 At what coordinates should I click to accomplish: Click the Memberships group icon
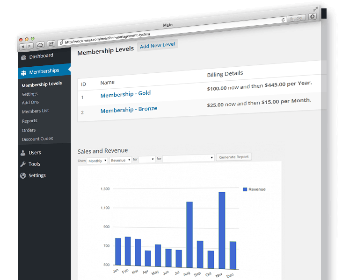23,73
